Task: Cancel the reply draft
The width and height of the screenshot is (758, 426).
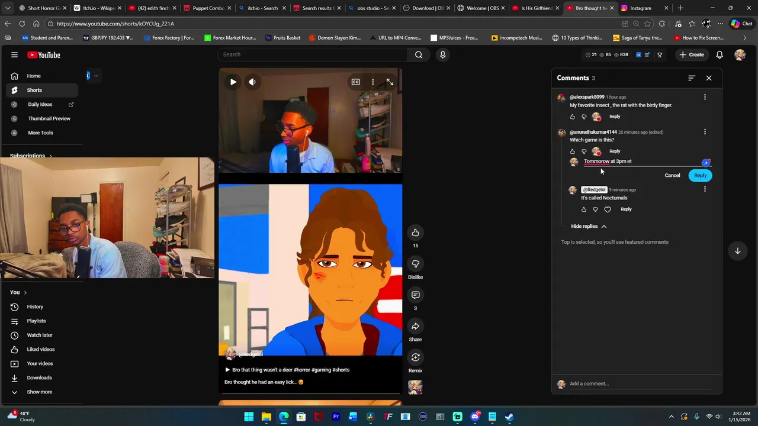Action: click(672, 175)
